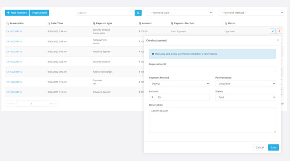Click the '$ 100.00' amount in first row

[x=143, y=31]
